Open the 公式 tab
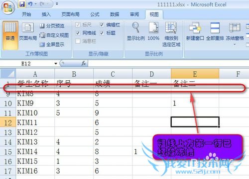The width and height of the screenshot is (249, 179). 95,14
